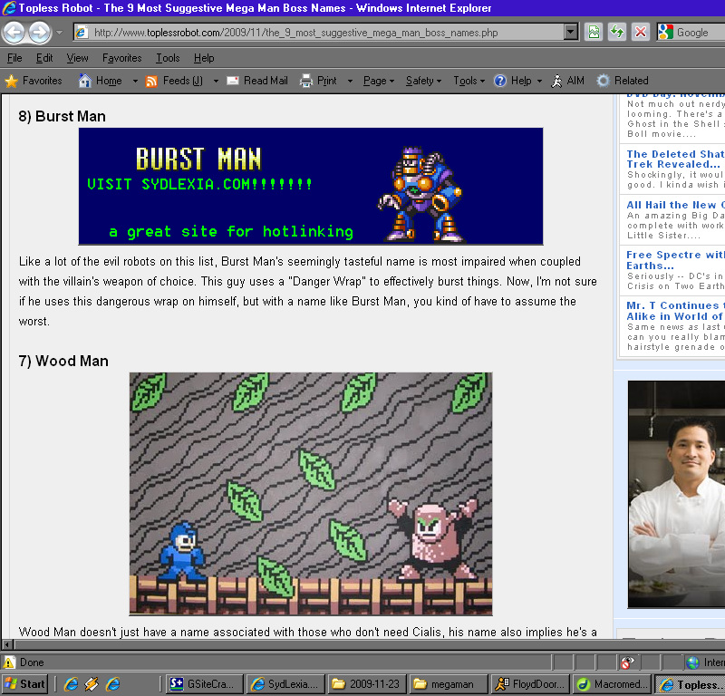Click the horizontal scrollbar left arrow
This screenshot has width=725, height=696.
pos(7,644)
